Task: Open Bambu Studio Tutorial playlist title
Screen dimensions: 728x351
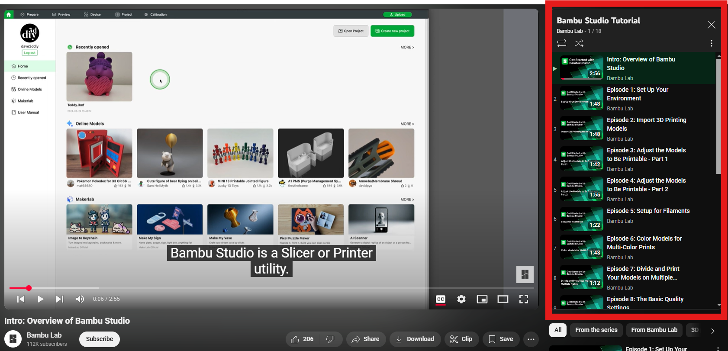Action: [598, 20]
